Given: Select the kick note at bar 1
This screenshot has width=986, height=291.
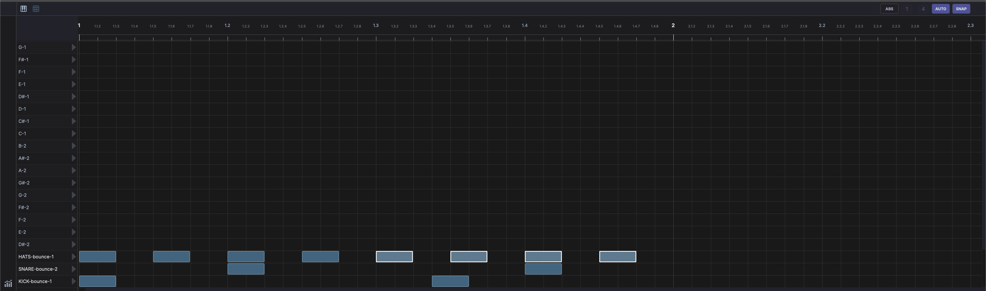Looking at the screenshot, I should pos(97,281).
